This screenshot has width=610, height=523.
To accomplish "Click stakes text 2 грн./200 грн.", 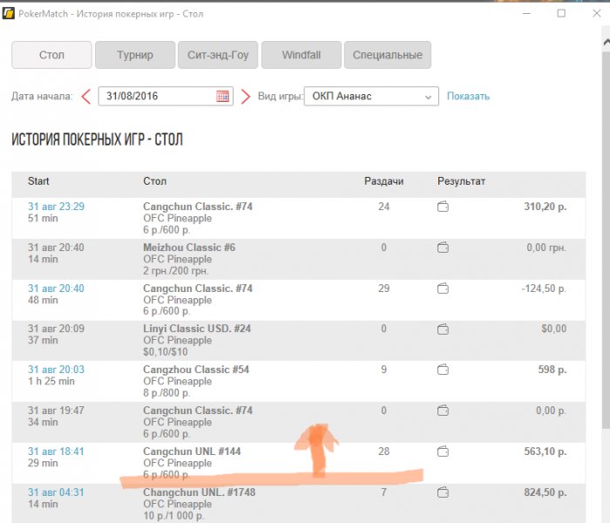I will pos(176,271).
